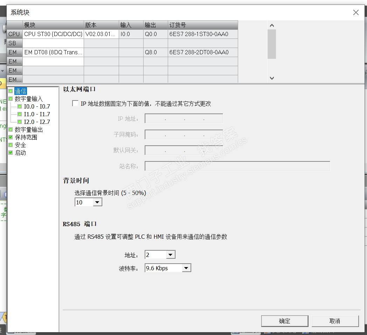Image resolution: width=367 pixels, height=335 pixels.
Task: Click the 确定 button
Action: click(x=285, y=321)
